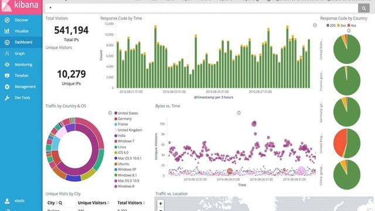
Task: Select Mac OS X 10.9 legend entry
Action: tap(127, 181)
